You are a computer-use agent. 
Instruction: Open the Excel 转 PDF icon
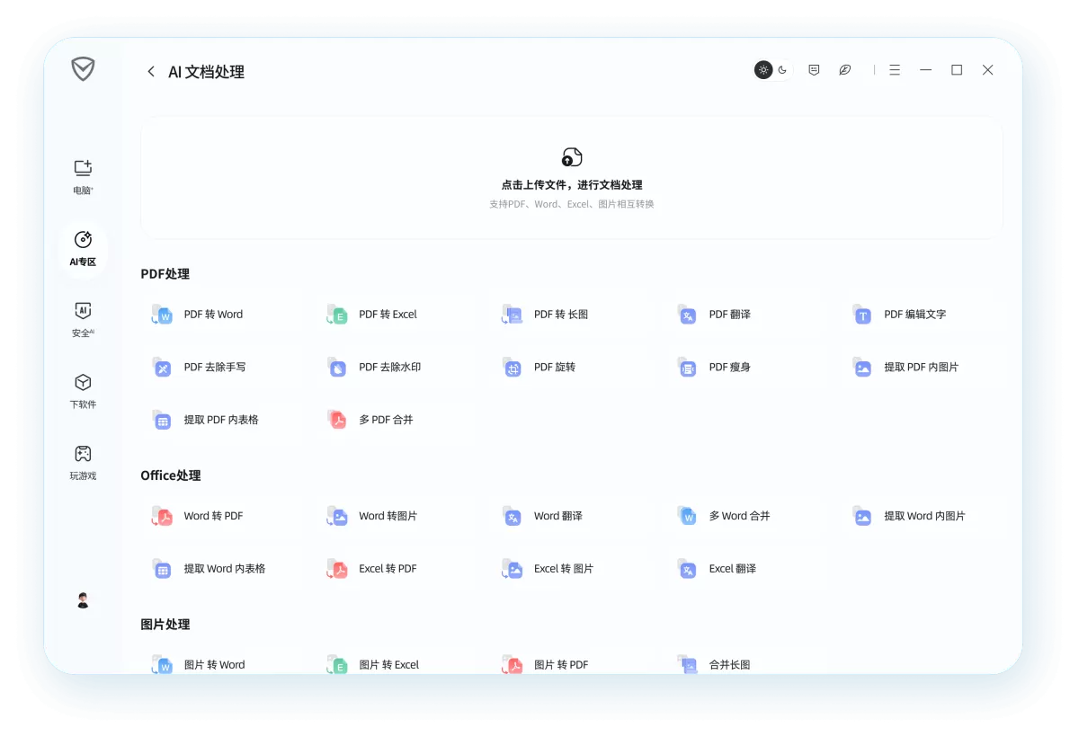point(337,569)
